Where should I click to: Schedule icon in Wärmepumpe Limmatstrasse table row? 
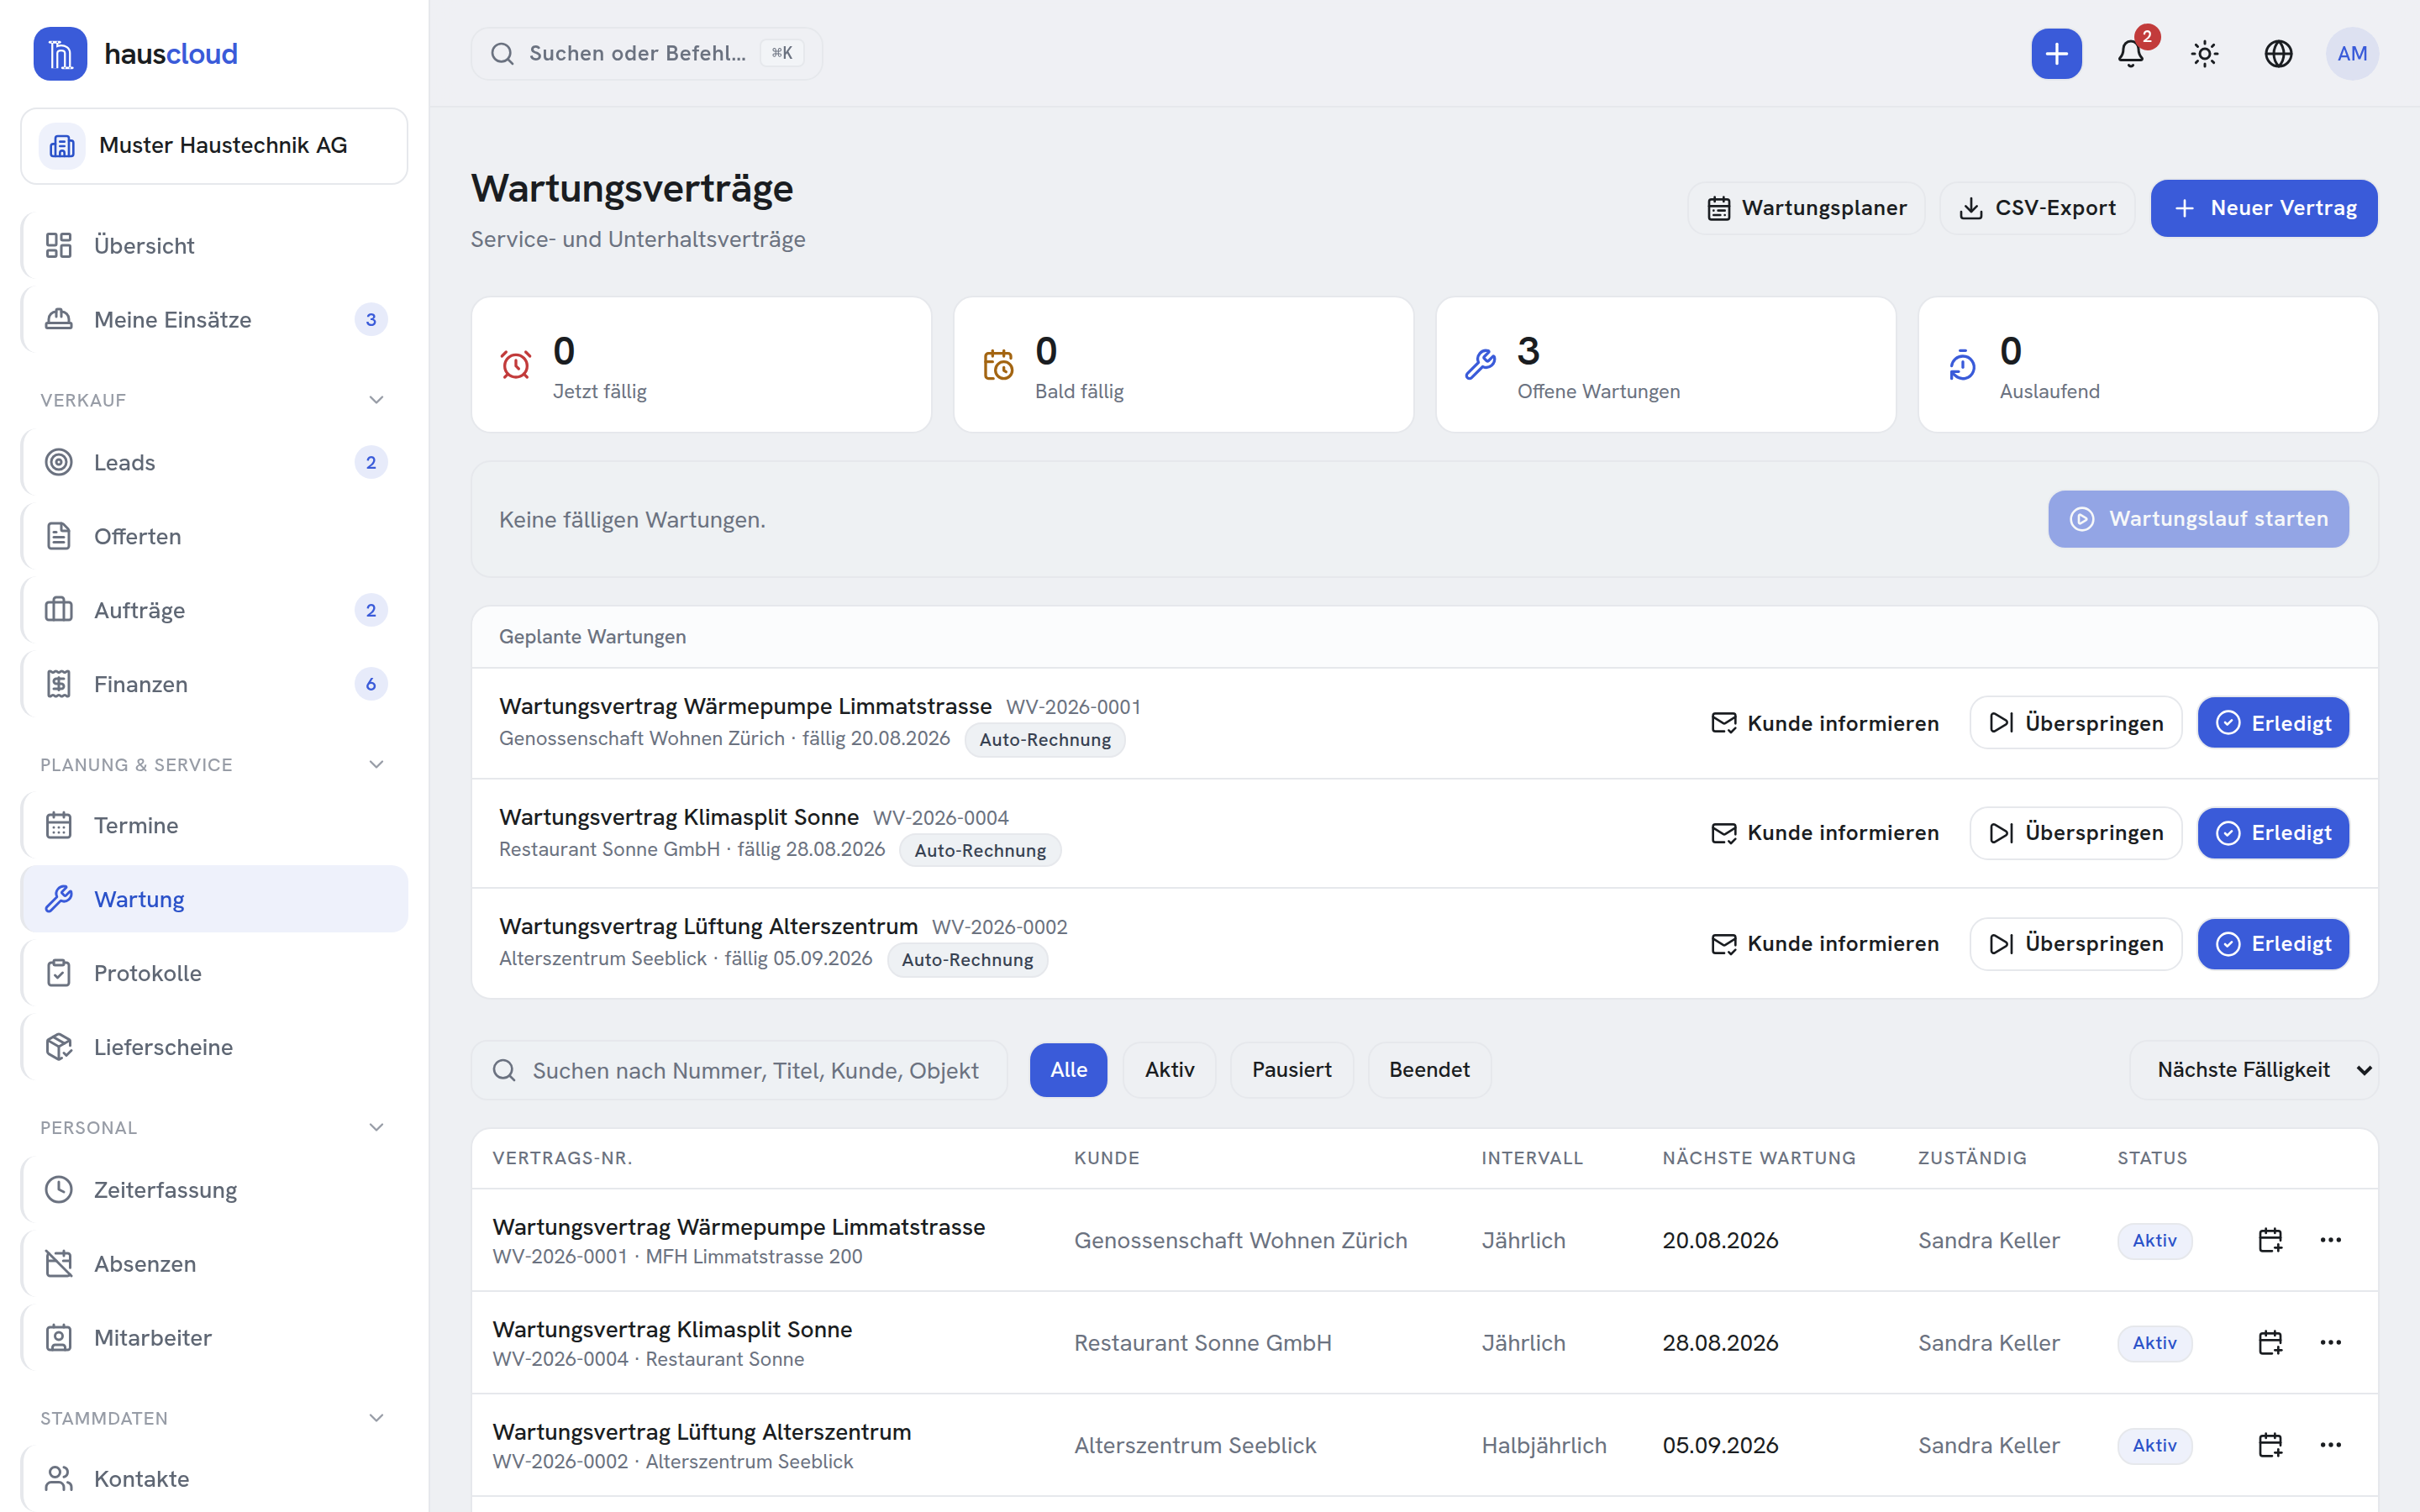pyautogui.click(x=2270, y=1240)
